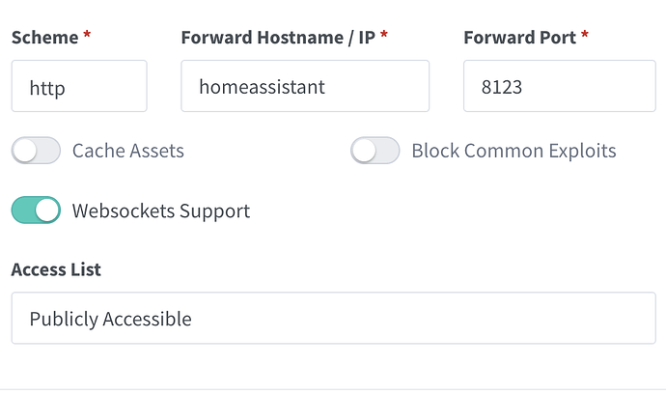Click the Forward Port input field
This screenshot has width=666, height=394.
coord(559,87)
